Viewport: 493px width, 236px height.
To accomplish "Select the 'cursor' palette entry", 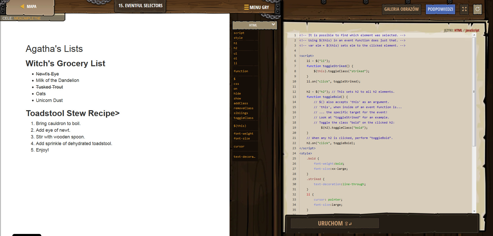I will (239, 146).
